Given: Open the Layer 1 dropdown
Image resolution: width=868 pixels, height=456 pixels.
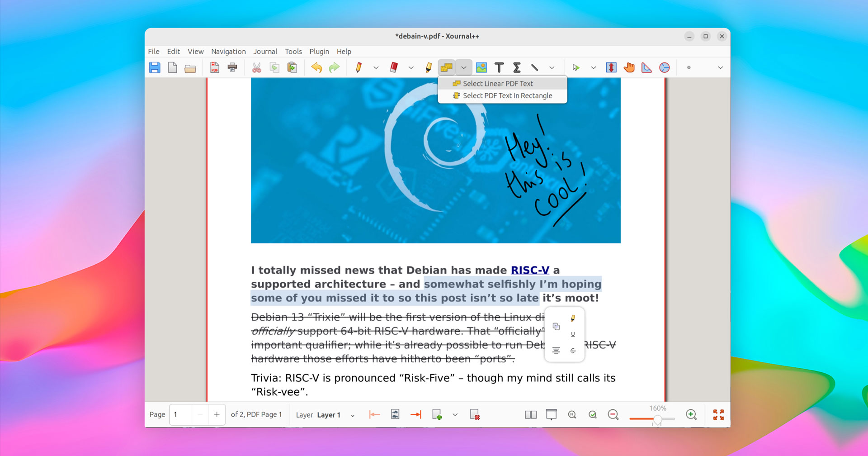Looking at the screenshot, I should pos(336,415).
